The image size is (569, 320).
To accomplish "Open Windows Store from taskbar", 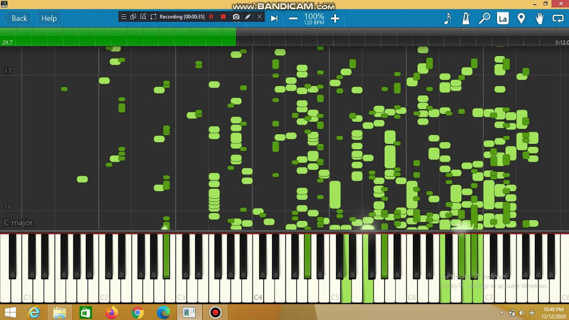I will [85, 313].
